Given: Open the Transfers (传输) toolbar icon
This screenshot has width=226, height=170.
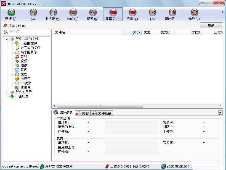Looking at the screenshot, I should [x=73, y=14].
